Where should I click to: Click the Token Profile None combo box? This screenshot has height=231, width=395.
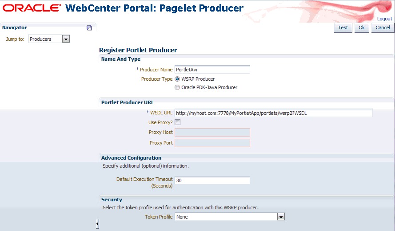tap(230, 217)
